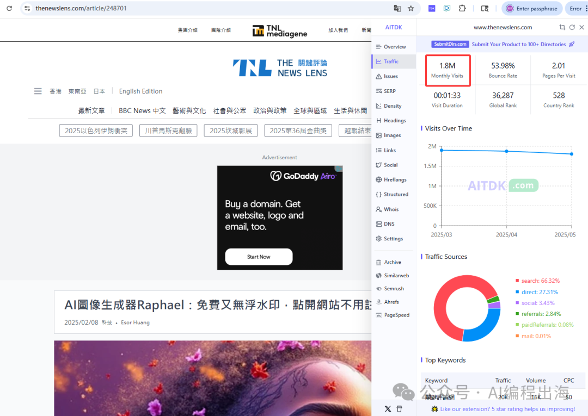This screenshot has width=588, height=416.
Task: Close the AITDK panel with X icon
Action: (x=581, y=27)
